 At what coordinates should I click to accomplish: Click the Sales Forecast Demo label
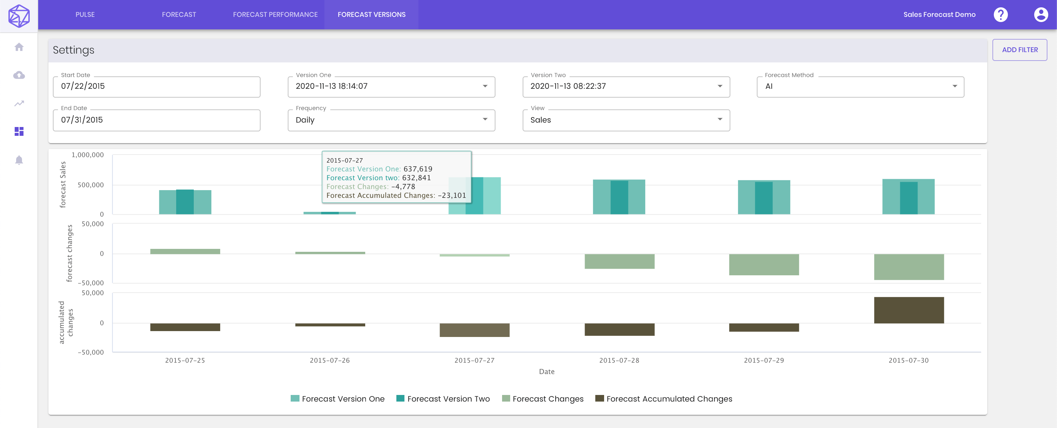[x=939, y=14]
